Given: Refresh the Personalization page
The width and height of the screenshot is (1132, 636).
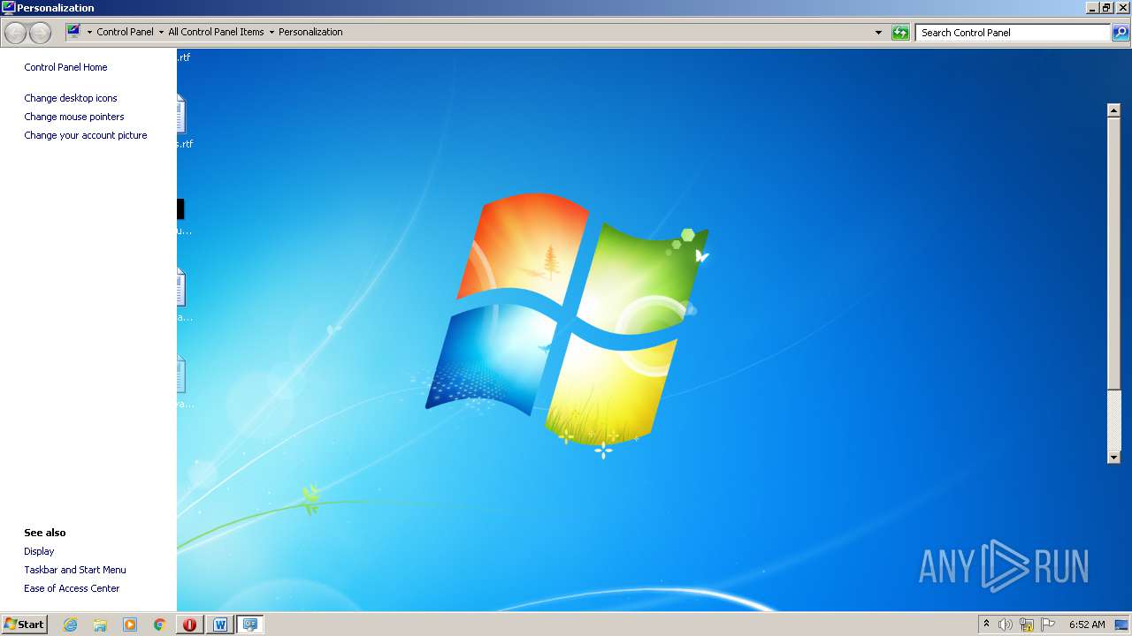Looking at the screenshot, I should (900, 33).
